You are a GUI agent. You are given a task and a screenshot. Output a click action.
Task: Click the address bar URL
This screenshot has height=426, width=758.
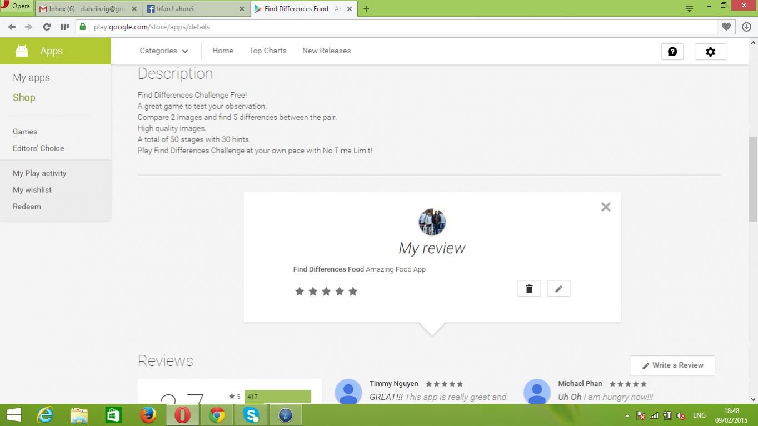152,27
